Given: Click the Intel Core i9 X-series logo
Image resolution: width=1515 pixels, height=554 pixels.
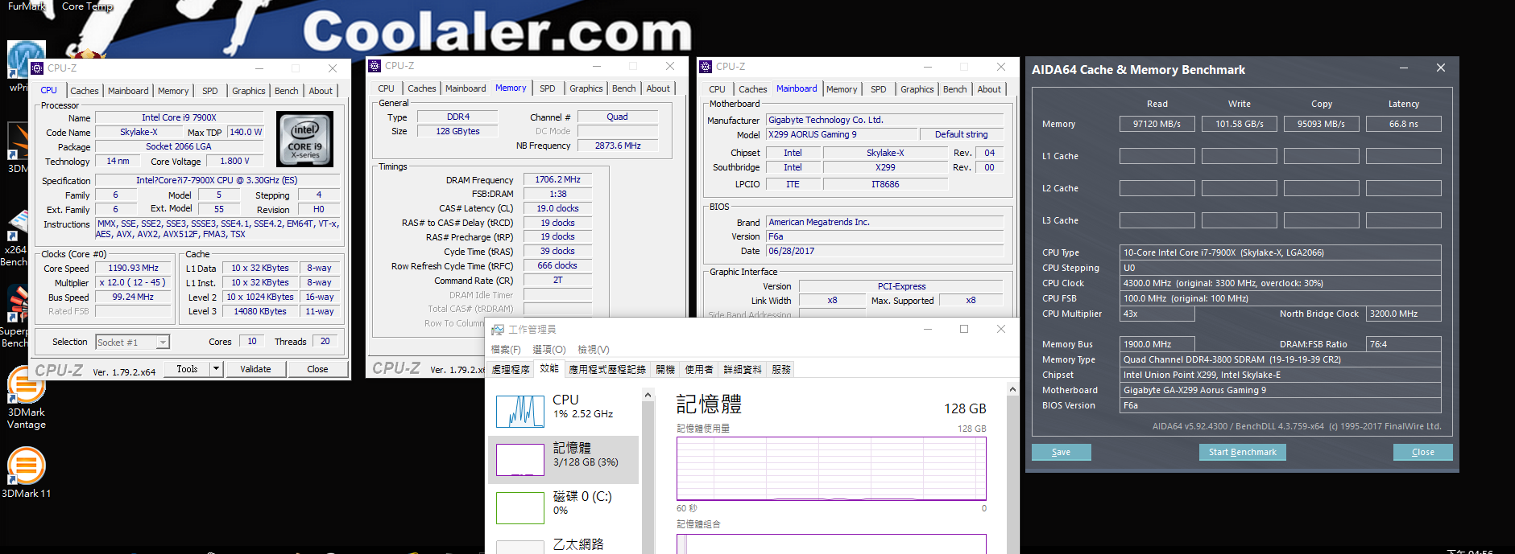Looking at the screenshot, I should click(304, 139).
